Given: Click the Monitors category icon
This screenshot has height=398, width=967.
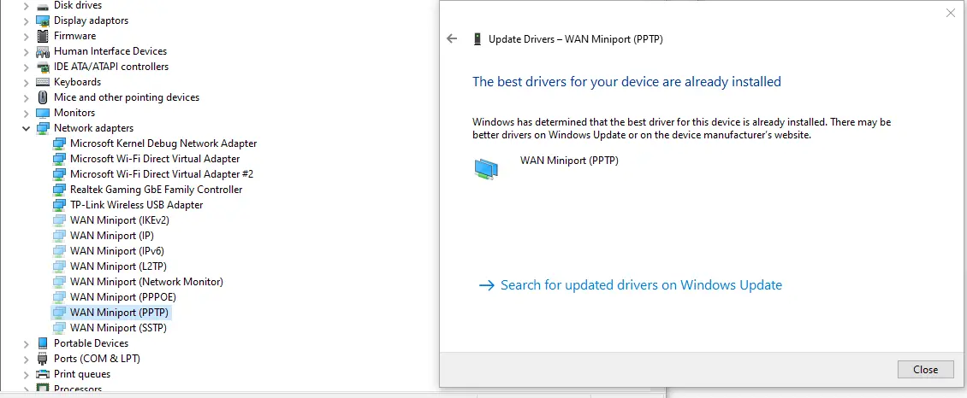Looking at the screenshot, I should click(43, 113).
